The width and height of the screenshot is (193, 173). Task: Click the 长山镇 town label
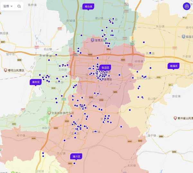(47, 49)
